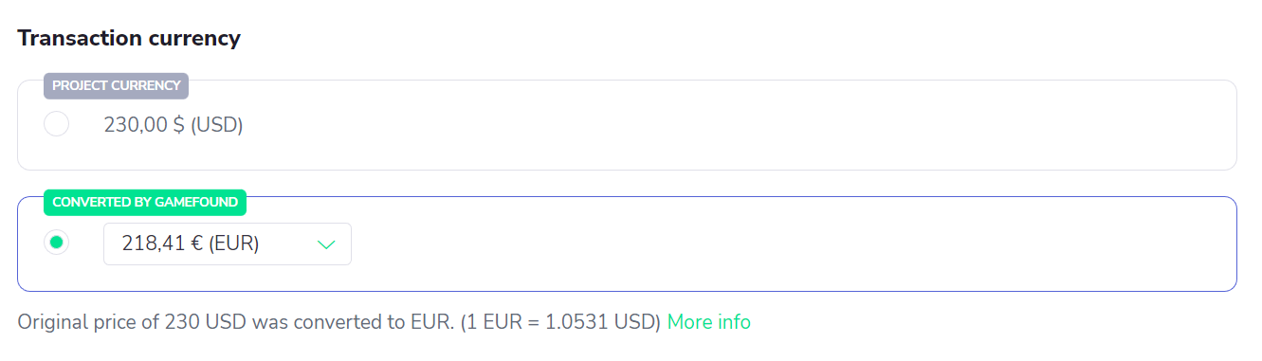Select the 218,41 € (EUR) radio button
The width and height of the screenshot is (1262, 361).
(x=57, y=244)
